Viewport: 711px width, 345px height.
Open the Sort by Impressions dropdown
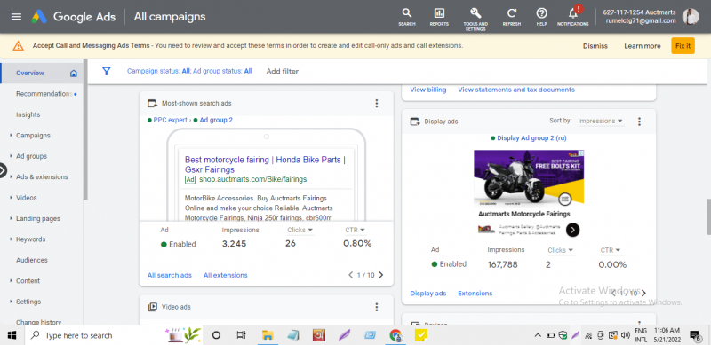point(601,121)
